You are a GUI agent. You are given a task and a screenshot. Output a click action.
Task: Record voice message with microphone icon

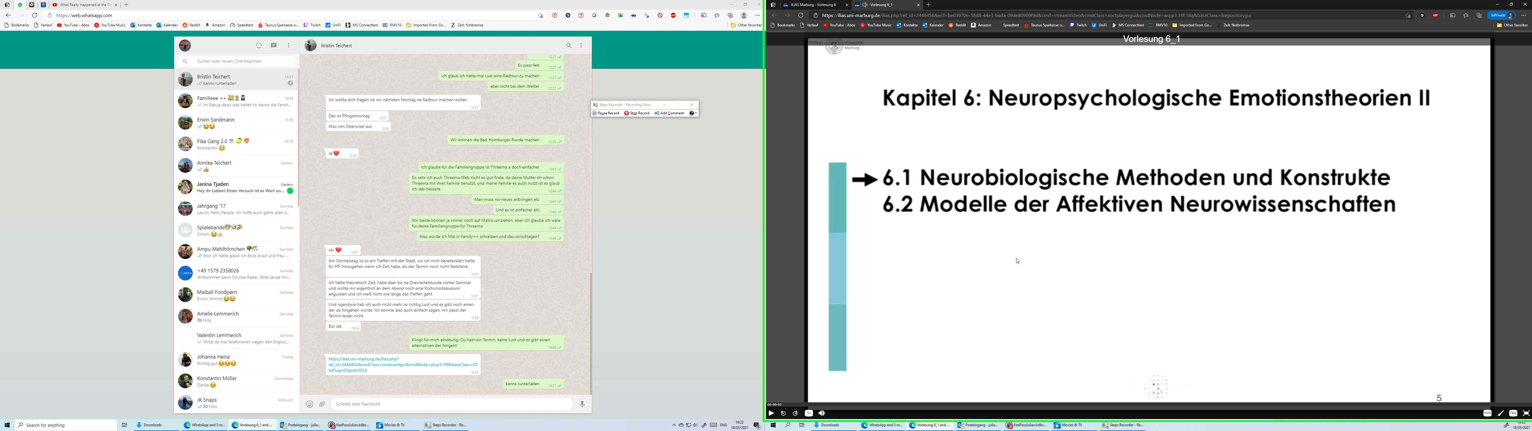coord(582,404)
